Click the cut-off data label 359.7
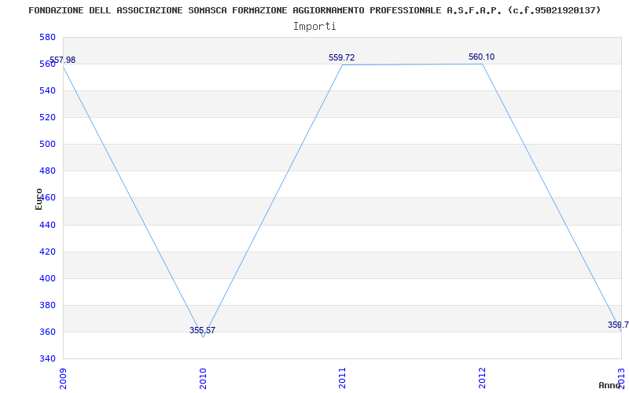Viewport: 629px width, 393px height. (618, 325)
